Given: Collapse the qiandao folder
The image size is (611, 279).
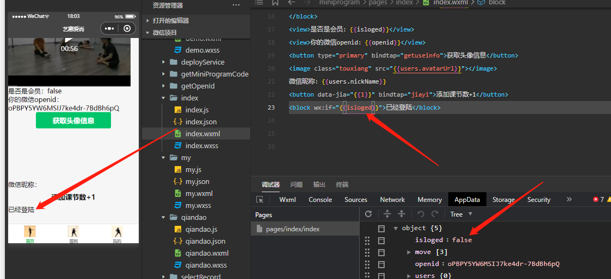Looking at the screenshot, I should click(x=164, y=217).
